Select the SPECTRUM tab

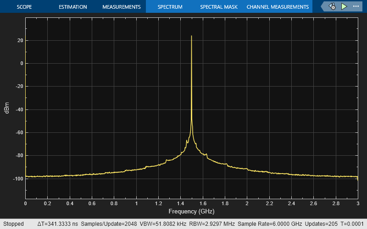click(170, 7)
